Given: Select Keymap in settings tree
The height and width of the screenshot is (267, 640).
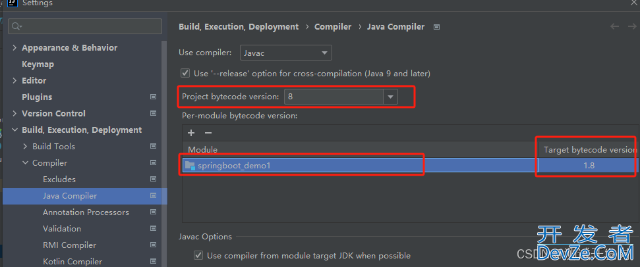Looking at the screenshot, I should [x=38, y=64].
